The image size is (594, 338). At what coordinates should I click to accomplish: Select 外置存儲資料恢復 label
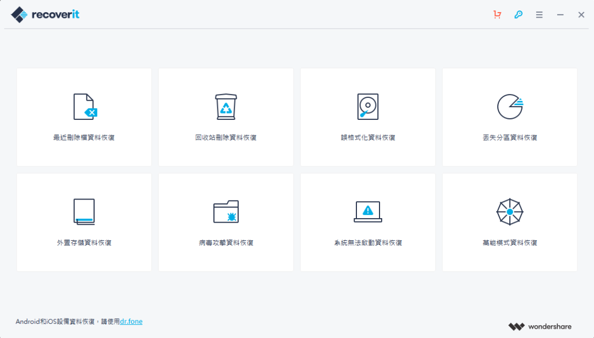pyautogui.click(x=84, y=242)
